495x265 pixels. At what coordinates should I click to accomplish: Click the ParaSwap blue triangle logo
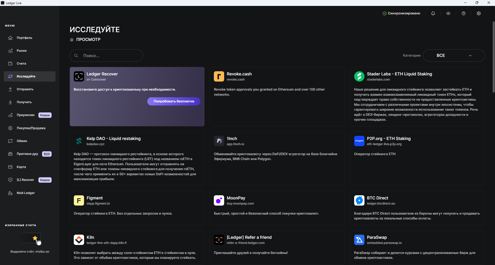pos(359,240)
